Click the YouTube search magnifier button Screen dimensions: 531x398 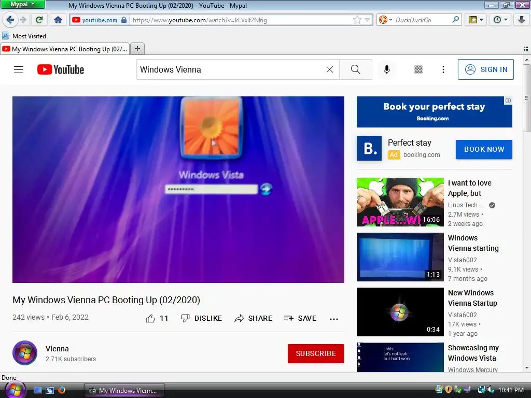click(356, 70)
